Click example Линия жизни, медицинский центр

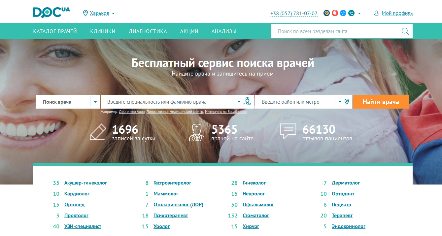coord(175,112)
